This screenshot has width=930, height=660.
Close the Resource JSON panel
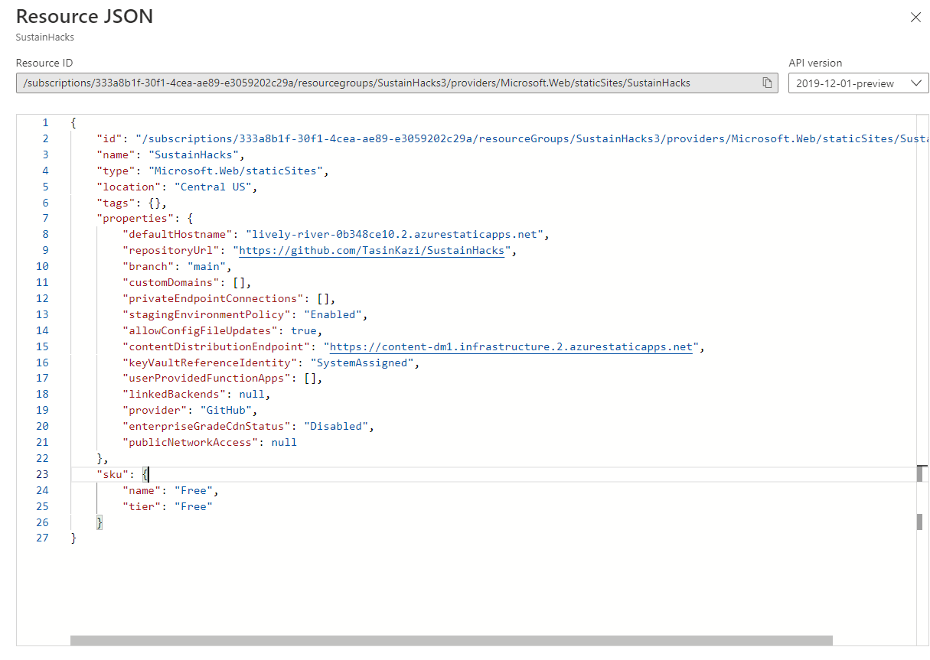915,18
